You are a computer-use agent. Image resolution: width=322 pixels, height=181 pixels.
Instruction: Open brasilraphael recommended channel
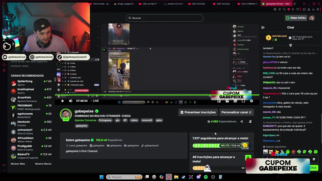[31, 91]
